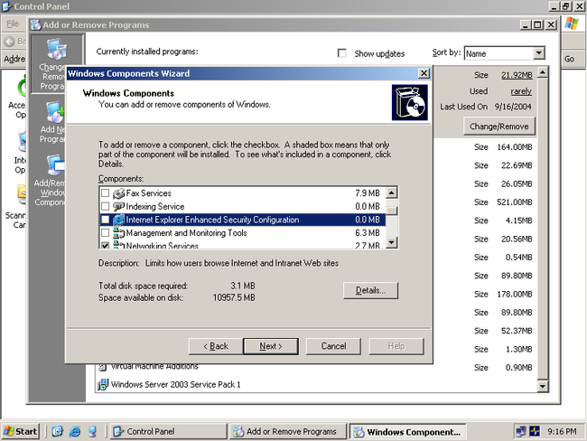
Task: Click the first quick launch icon beside Start
Action: [x=57, y=432]
